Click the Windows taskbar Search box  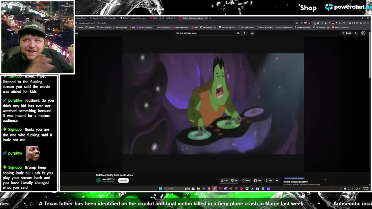click(x=177, y=189)
